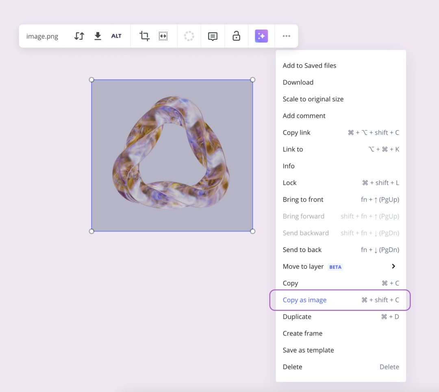Choose Copy link in the menu
The width and height of the screenshot is (439, 392).
341,133
